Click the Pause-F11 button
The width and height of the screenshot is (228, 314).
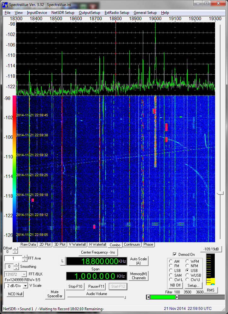point(96,286)
